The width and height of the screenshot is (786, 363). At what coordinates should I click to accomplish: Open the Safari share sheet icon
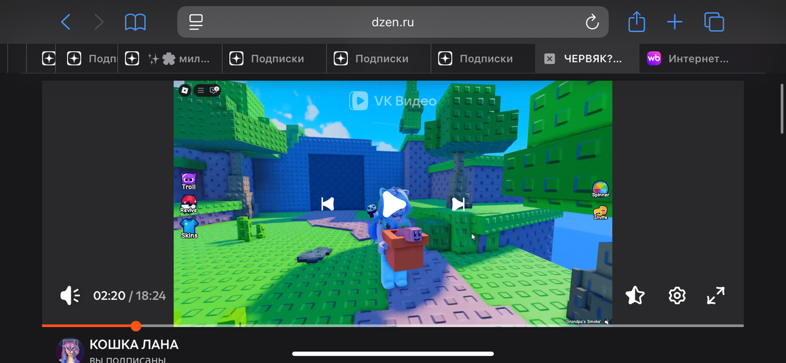tap(637, 22)
